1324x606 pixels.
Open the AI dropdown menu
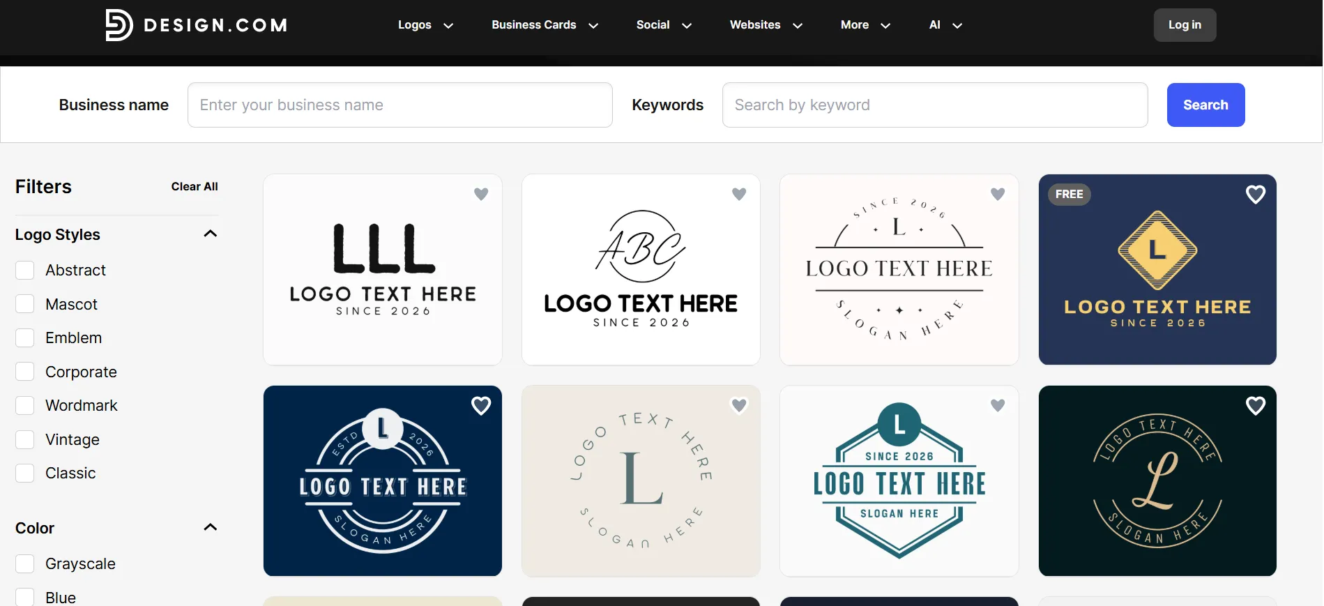[x=945, y=25]
